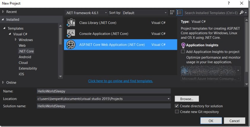250x127 pixels.
Task: Select ASP.NET Core Web Application (.NET Core) row
Action: 120,45
